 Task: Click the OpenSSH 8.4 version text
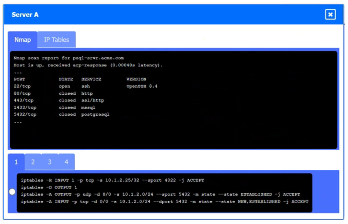coord(142,86)
